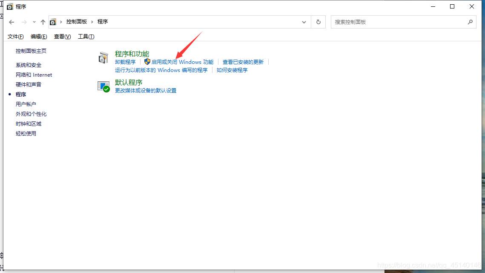Viewport: 485px width, 273px height.
Task: Go to 控制面板主页 in sidebar
Action: 31,51
